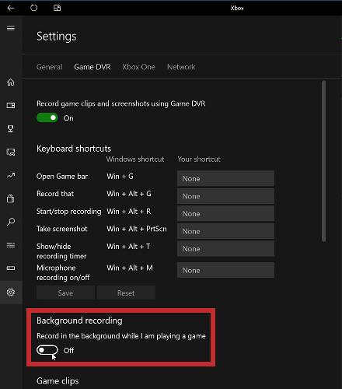Image resolution: width=342 pixels, height=389 pixels.
Task: Click the Reset shortcuts button
Action: 126,293
